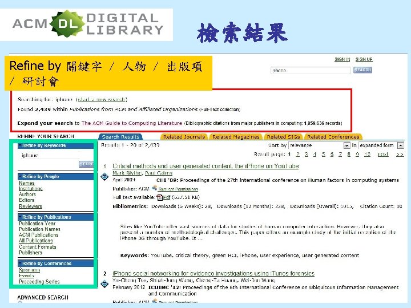Click the SIGN IN link
The image size is (411, 308).
point(342,59)
